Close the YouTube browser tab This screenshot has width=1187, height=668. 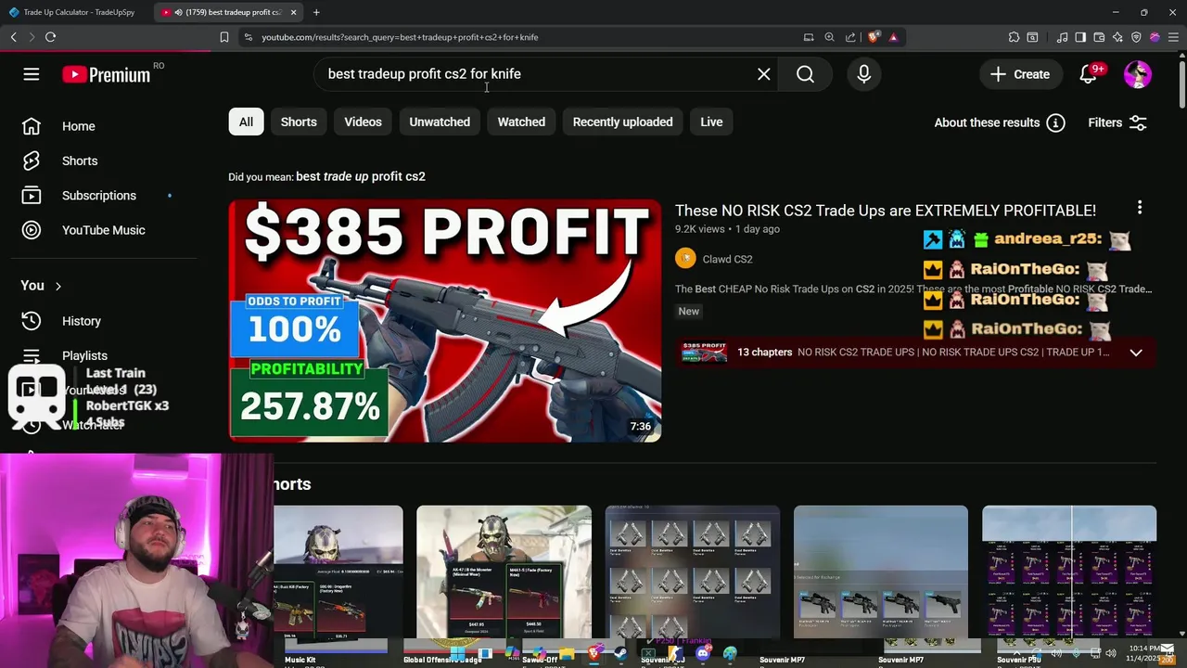click(293, 12)
